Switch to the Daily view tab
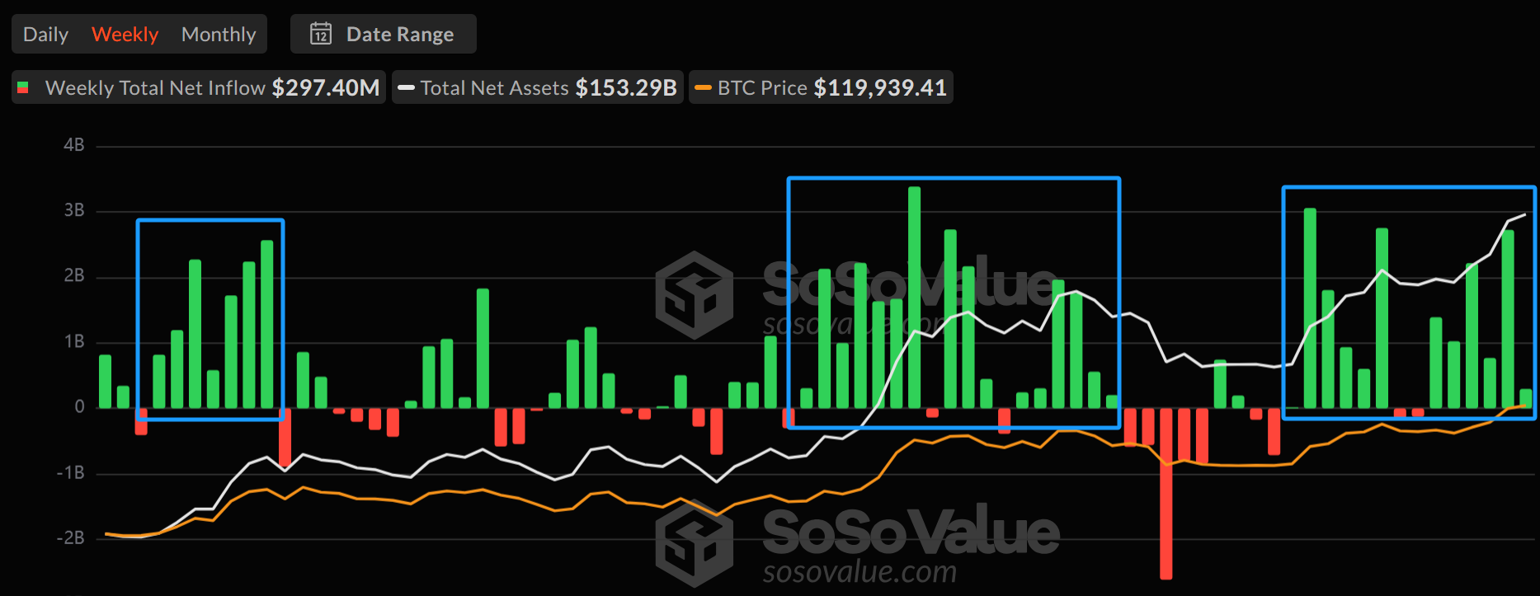 [x=45, y=35]
